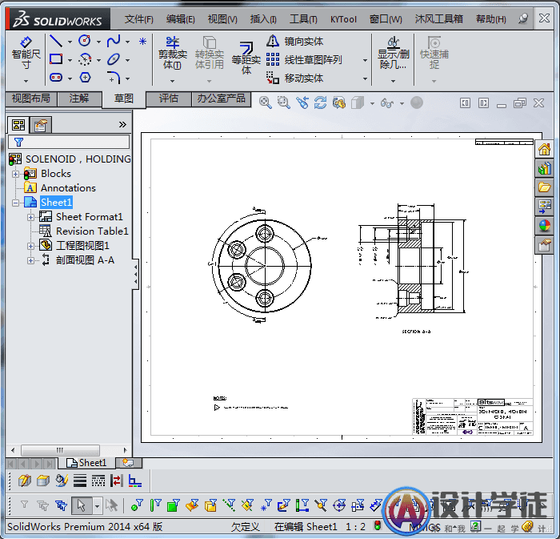Open Layer Properties in line format toolbar
Image resolution: width=560 pixels, height=539 pixels.
point(25,481)
